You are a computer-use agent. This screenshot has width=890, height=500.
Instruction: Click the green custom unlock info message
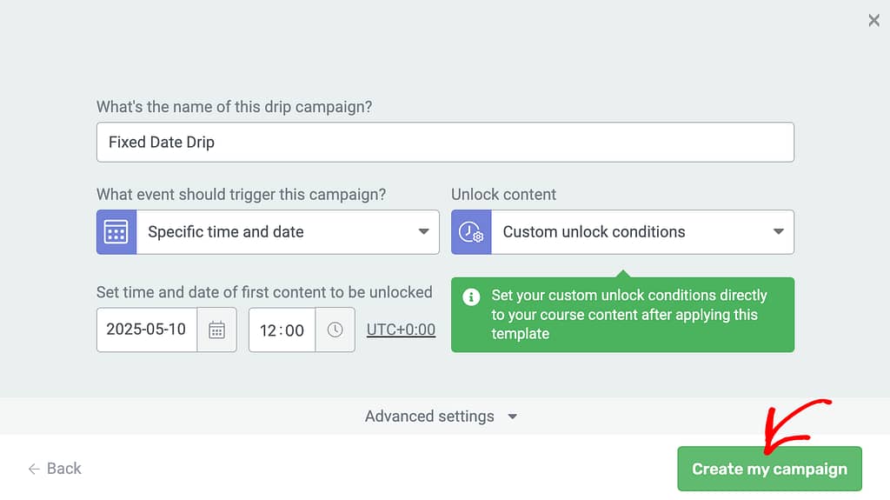point(622,315)
